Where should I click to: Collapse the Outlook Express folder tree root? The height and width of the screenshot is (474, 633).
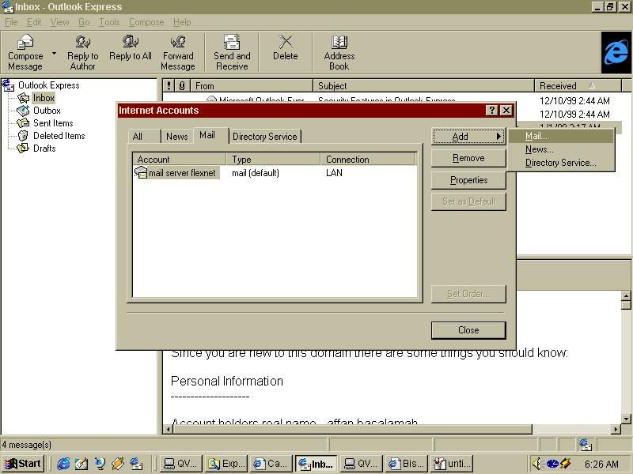pyautogui.click(x=9, y=85)
